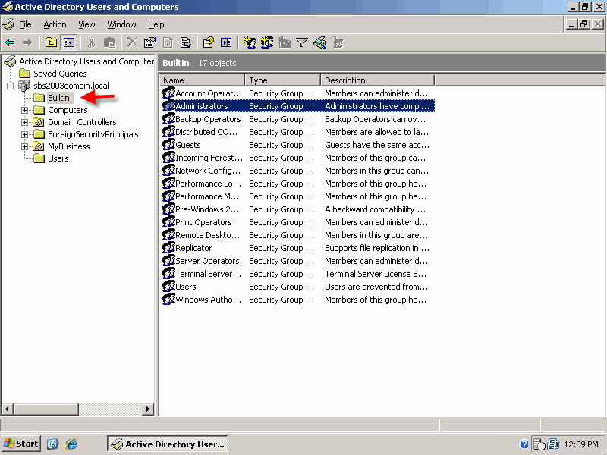Viewport: 607px width, 455px height.
Task: Click the Refresh toolbar icon
Action: [168, 42]
